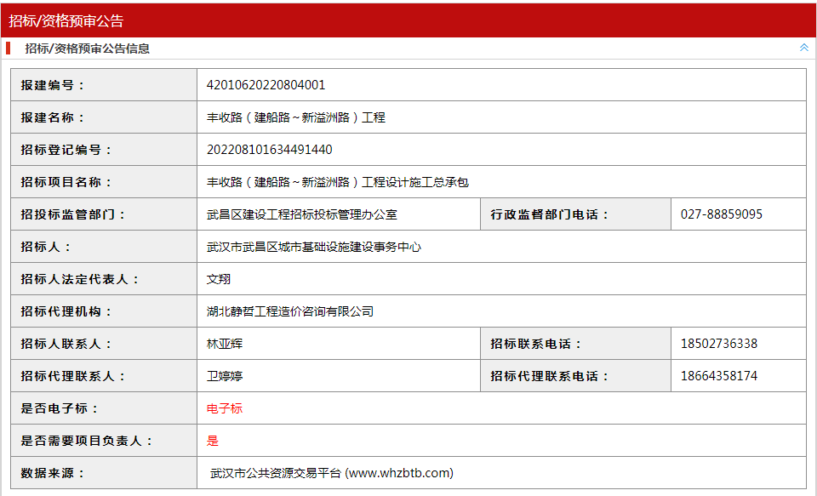Select the 报建名称 value 丰收路（建船路~新溢洲路）工程
817x496 pixels.
pyautogui.click(x=296, y=117)
